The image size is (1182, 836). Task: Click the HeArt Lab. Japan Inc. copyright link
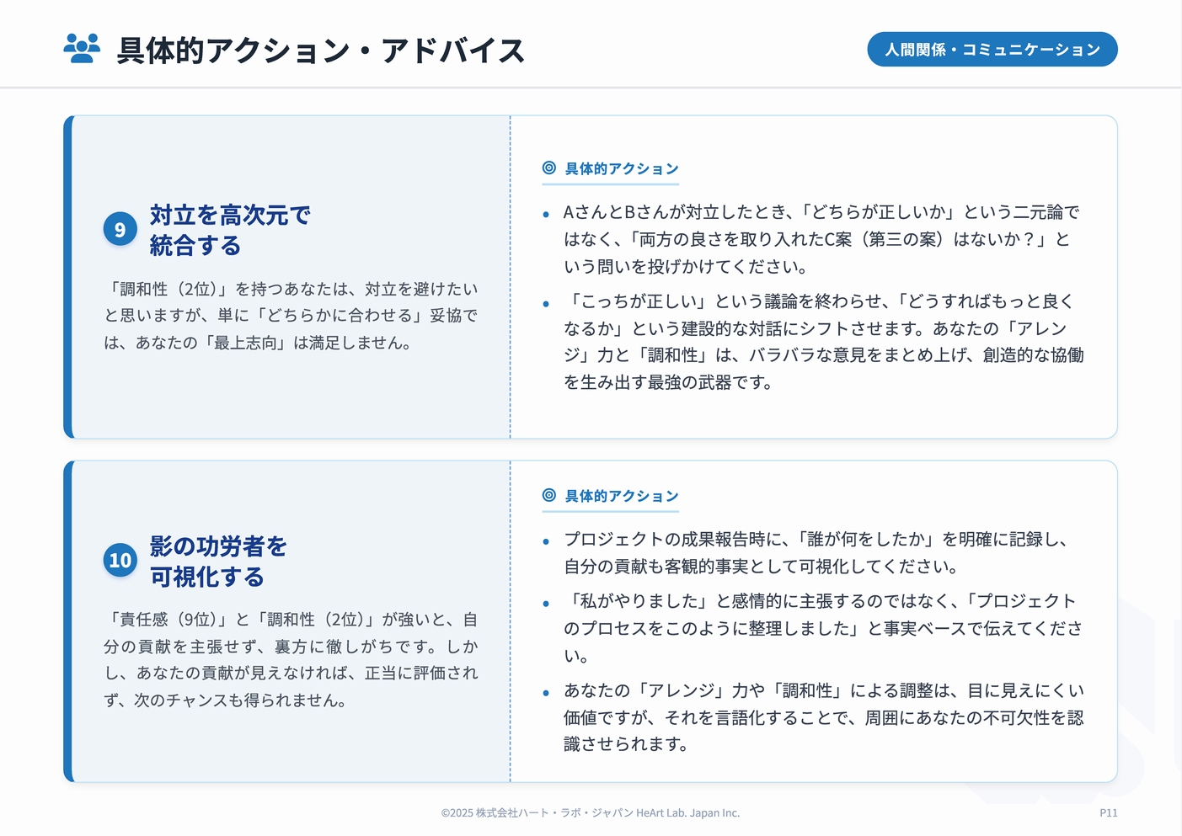pos(590,812)
